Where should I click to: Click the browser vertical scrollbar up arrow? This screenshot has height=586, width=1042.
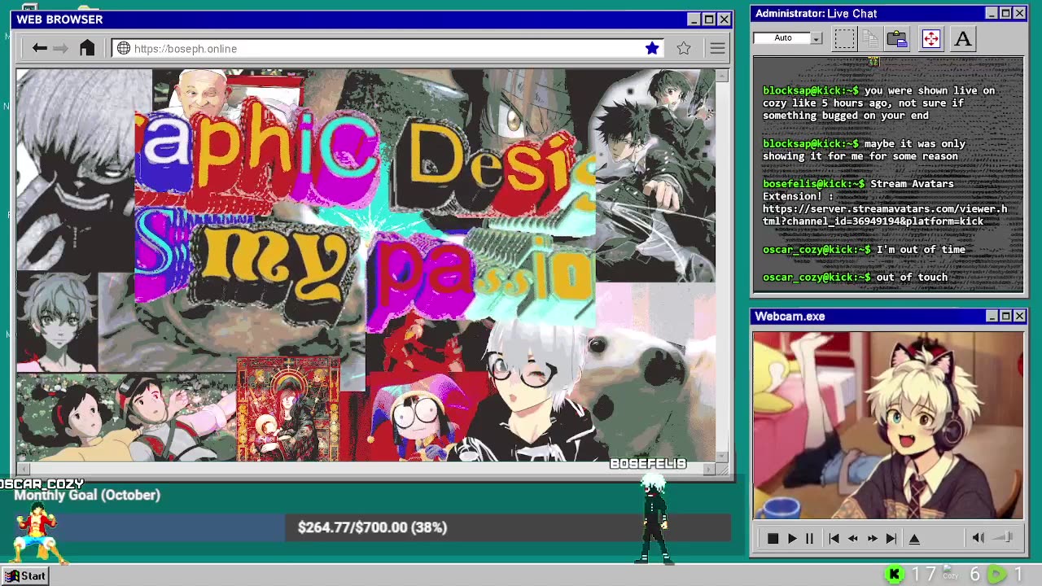click(722, 77)
